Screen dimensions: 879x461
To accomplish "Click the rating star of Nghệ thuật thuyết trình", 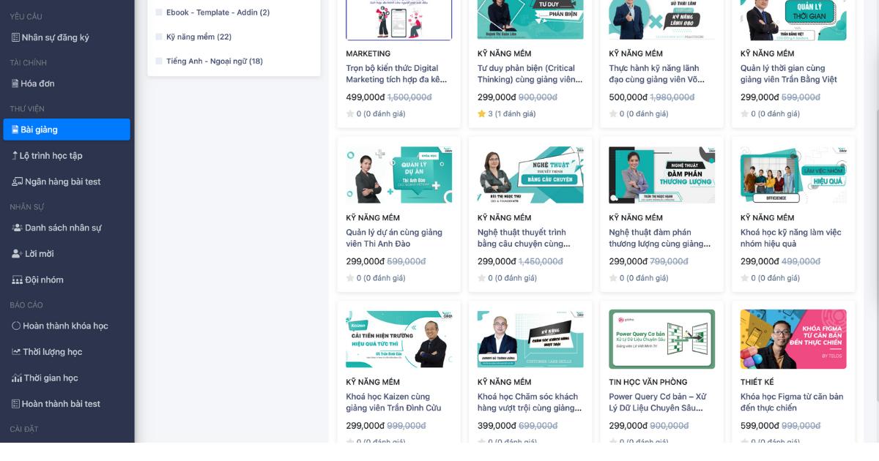I will (481, 278).
